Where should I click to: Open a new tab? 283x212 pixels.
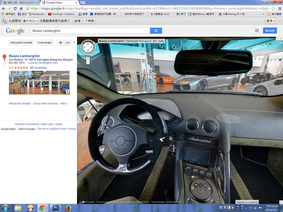click(83, 3)
